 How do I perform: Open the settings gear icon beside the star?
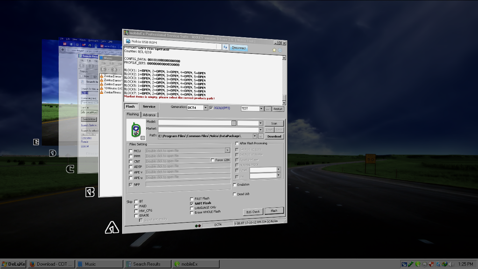(x=280, y=50)
